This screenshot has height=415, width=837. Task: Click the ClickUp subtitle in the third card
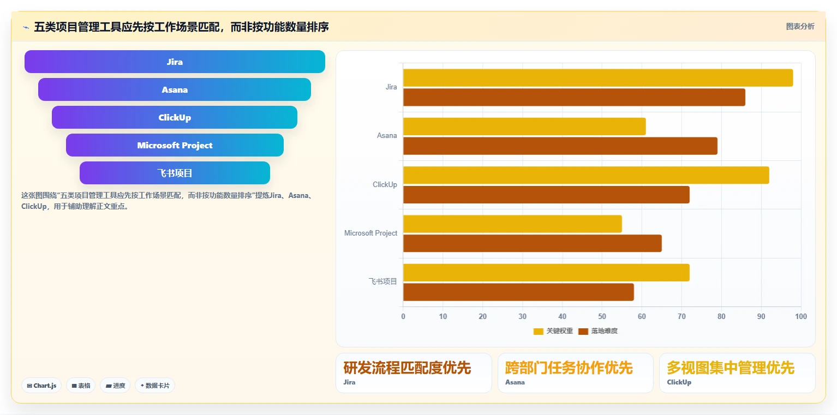679,382
